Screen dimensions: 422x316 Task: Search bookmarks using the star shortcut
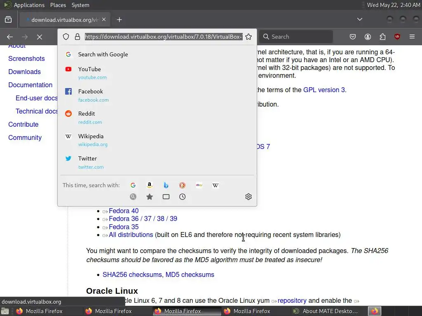click(x=150, y=197)
